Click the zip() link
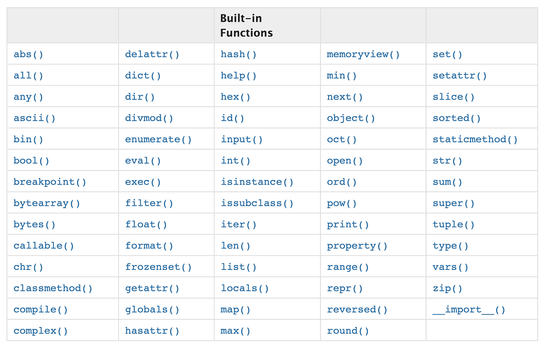This screenshot has height=347, width=544. coord(447,288)
